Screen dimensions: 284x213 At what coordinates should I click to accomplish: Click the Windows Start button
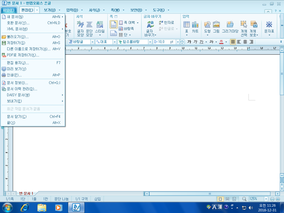pyautogui.click(x=7, y=207)
